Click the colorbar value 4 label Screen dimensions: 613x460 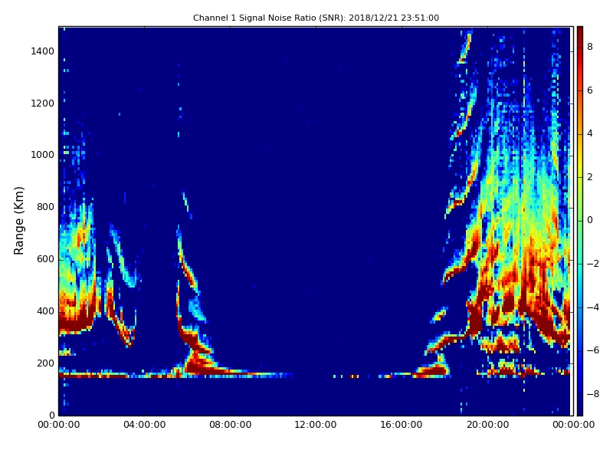coord(590,133)
